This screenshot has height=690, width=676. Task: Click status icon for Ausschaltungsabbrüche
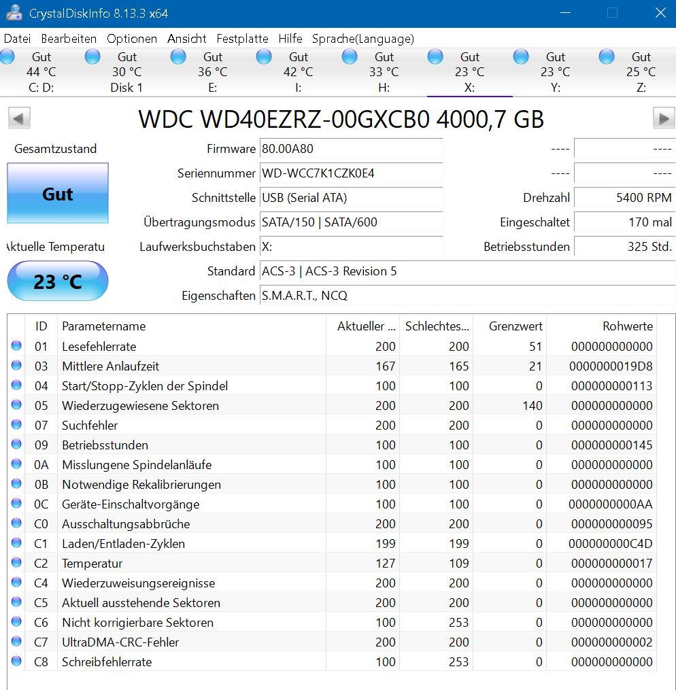click(16, 523)
